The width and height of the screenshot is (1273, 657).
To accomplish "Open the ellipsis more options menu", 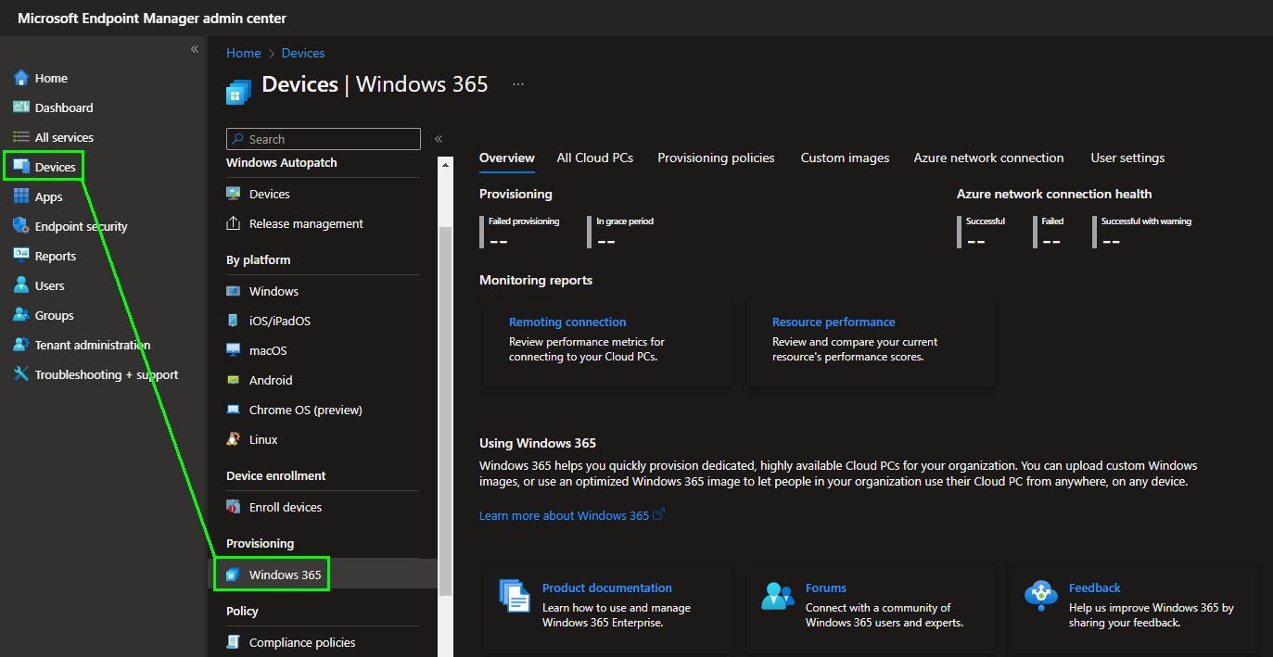I will (x=518, y=84).
